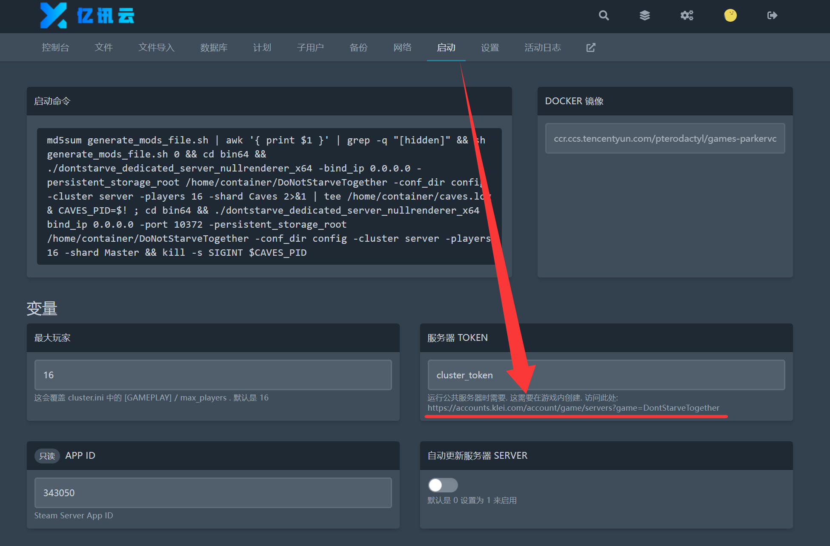Select the 启动 tab
Screen dimensions: 830x546
tap(446, 47)
